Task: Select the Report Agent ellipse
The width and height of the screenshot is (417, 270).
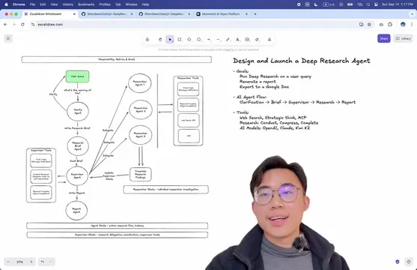Action: pos(76,211)
